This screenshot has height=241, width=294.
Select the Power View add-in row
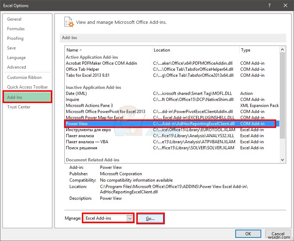pyautogui.click(x=172, y=124)
